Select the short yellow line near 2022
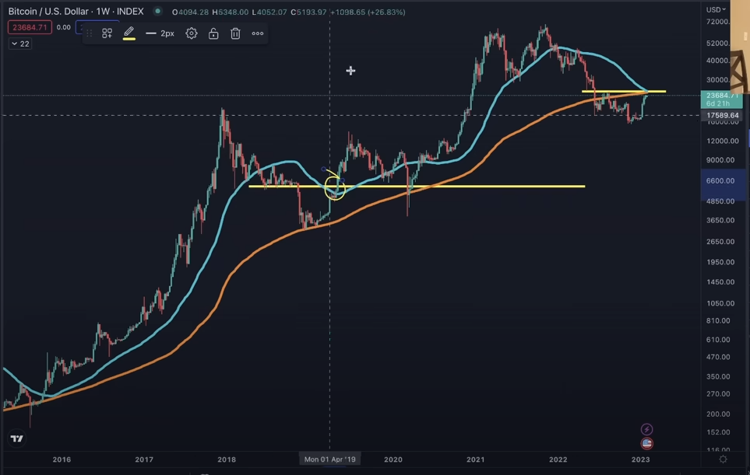The image size is (750, 475). (x=624, y=91)
